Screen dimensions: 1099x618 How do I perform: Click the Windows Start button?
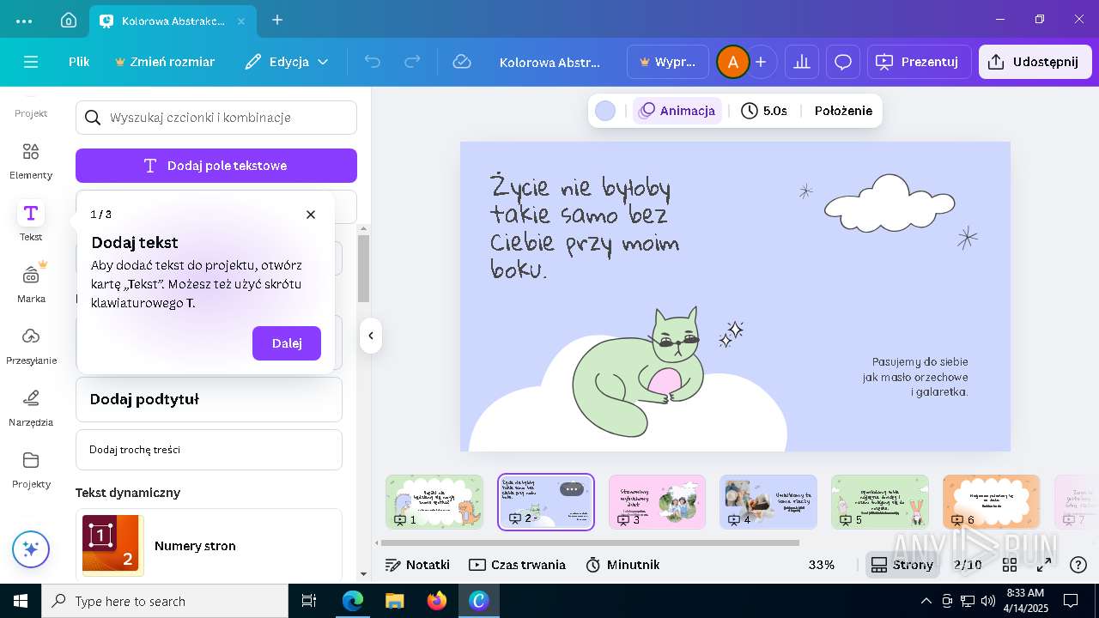click(21, 601)
